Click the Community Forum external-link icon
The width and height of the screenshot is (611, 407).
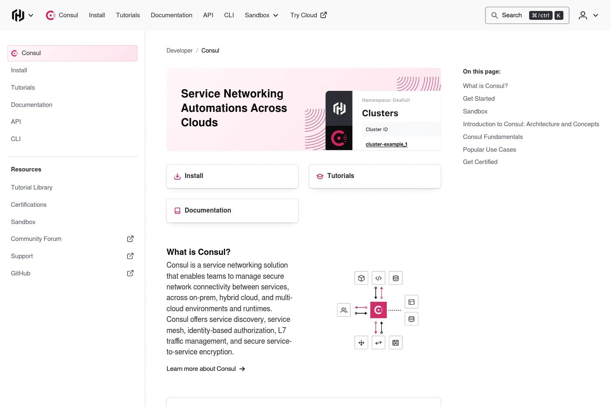click(130, 239)
